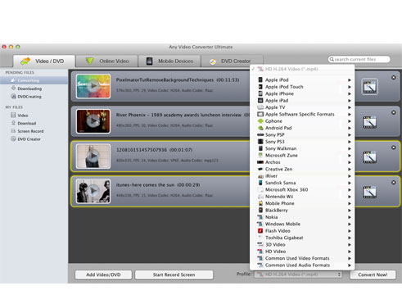Open the Profile dropdown combo box
The height and width of the screenshot is (304, 402).
pos(298,275)
